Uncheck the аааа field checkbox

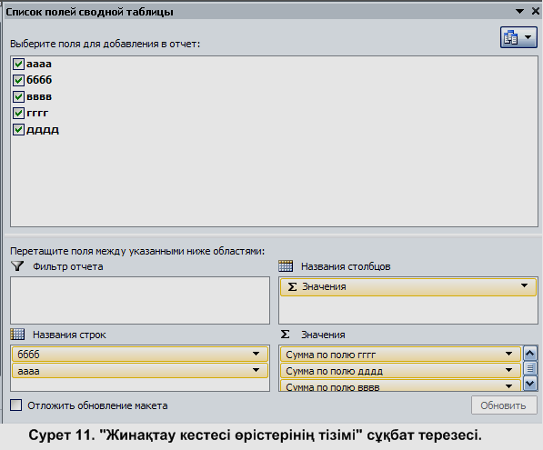point(18,64)
